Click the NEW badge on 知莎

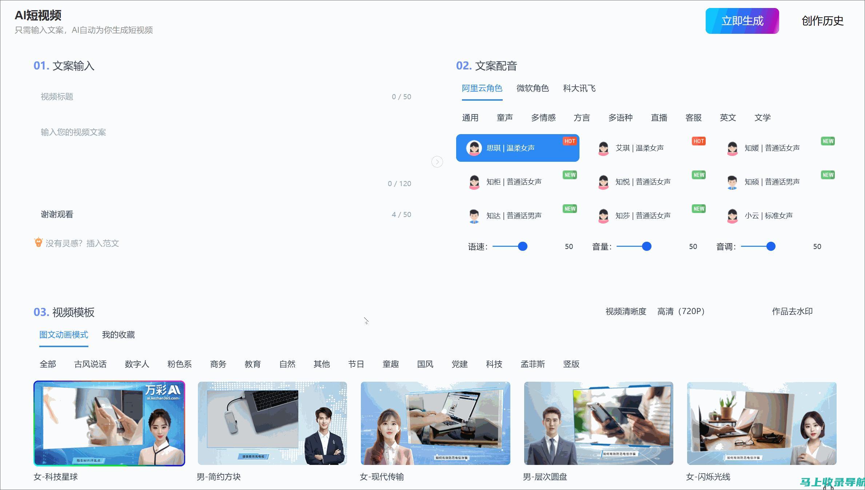coord(699,209)
